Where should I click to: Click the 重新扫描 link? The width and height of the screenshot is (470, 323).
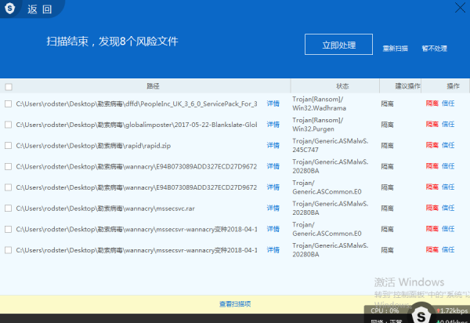tap(395, 49)
